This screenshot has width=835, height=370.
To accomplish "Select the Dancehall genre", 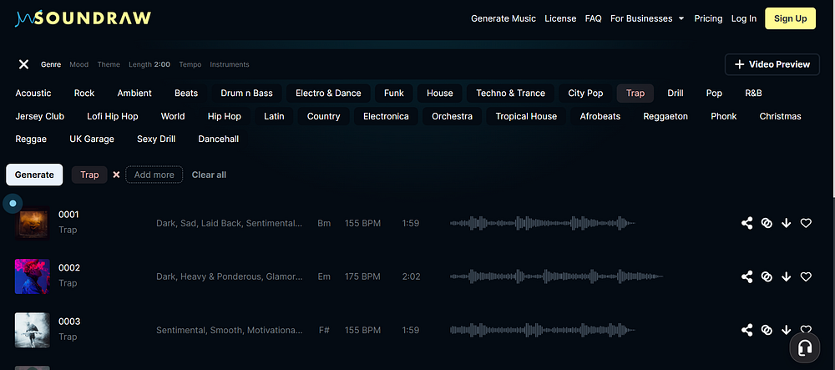I will coord(218,139).
